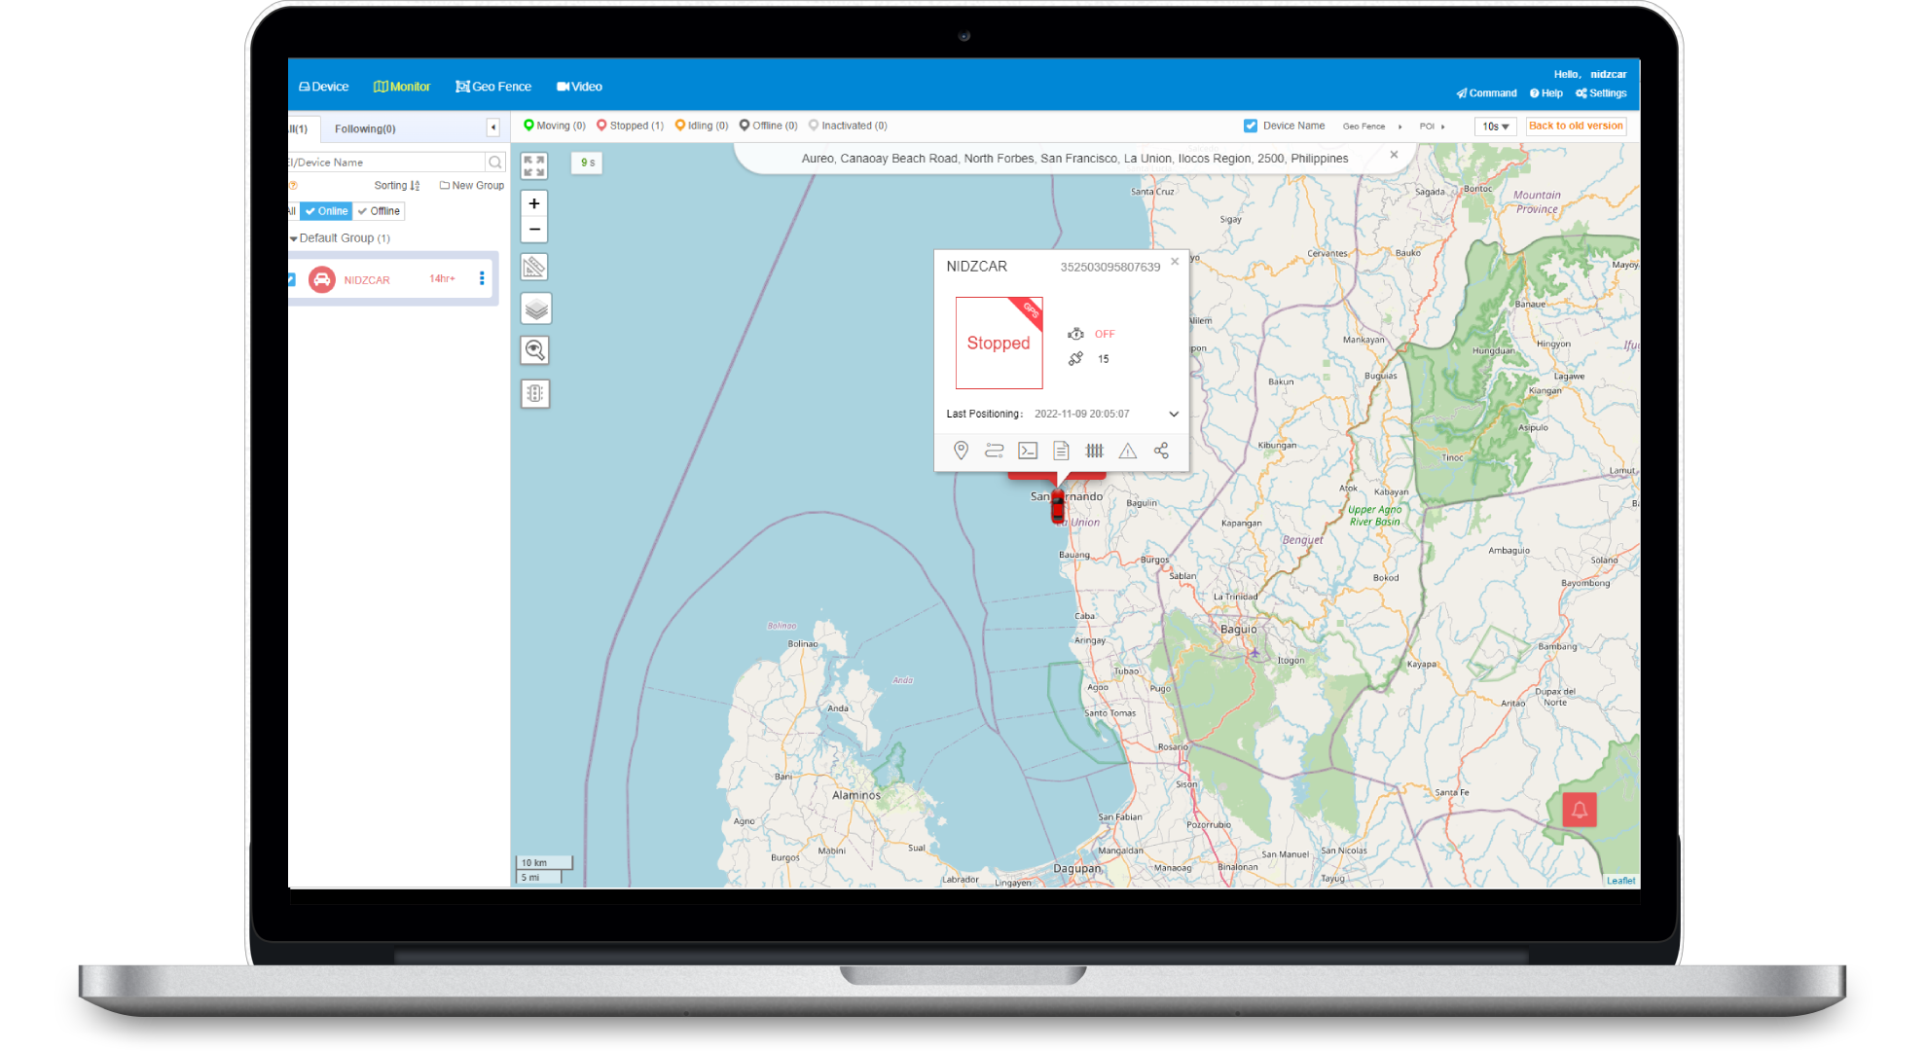1927x1051 pixels.
Task: Click the 14hr+ duration text
Action: (442, 278)
